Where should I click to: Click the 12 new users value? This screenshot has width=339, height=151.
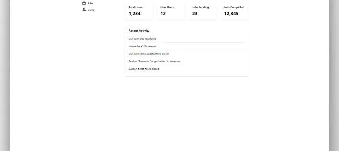(163, 14)
